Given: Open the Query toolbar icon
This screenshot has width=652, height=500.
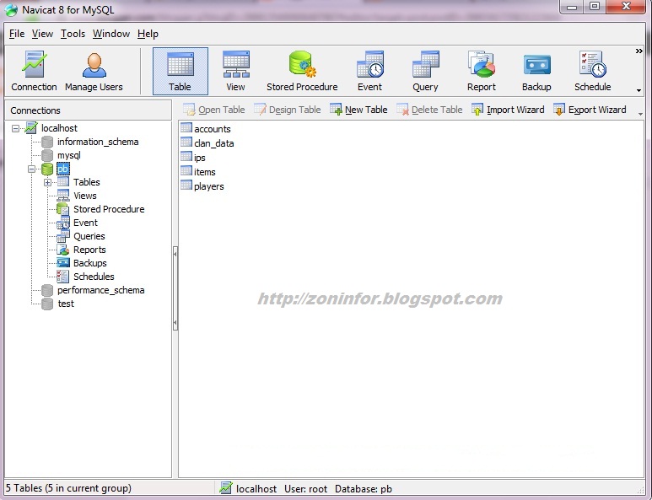Looking at the screenshot, I should 425,71.
